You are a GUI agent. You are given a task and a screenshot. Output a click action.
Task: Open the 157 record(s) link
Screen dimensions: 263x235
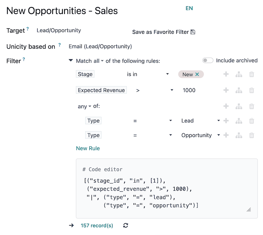[x=97, y=226]
